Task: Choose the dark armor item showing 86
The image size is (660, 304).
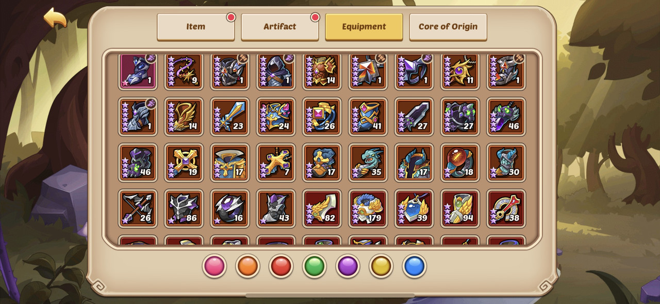Action: pyautogui.click(x=184, y=209)
